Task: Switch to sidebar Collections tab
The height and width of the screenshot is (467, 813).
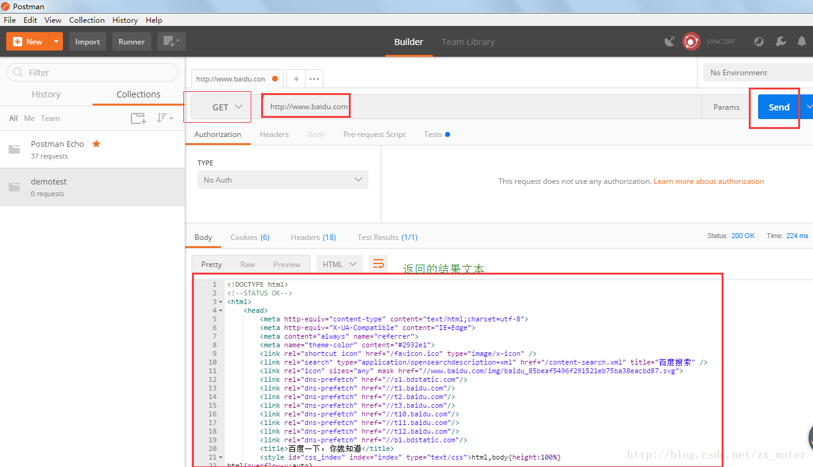Action: [138, 94]
